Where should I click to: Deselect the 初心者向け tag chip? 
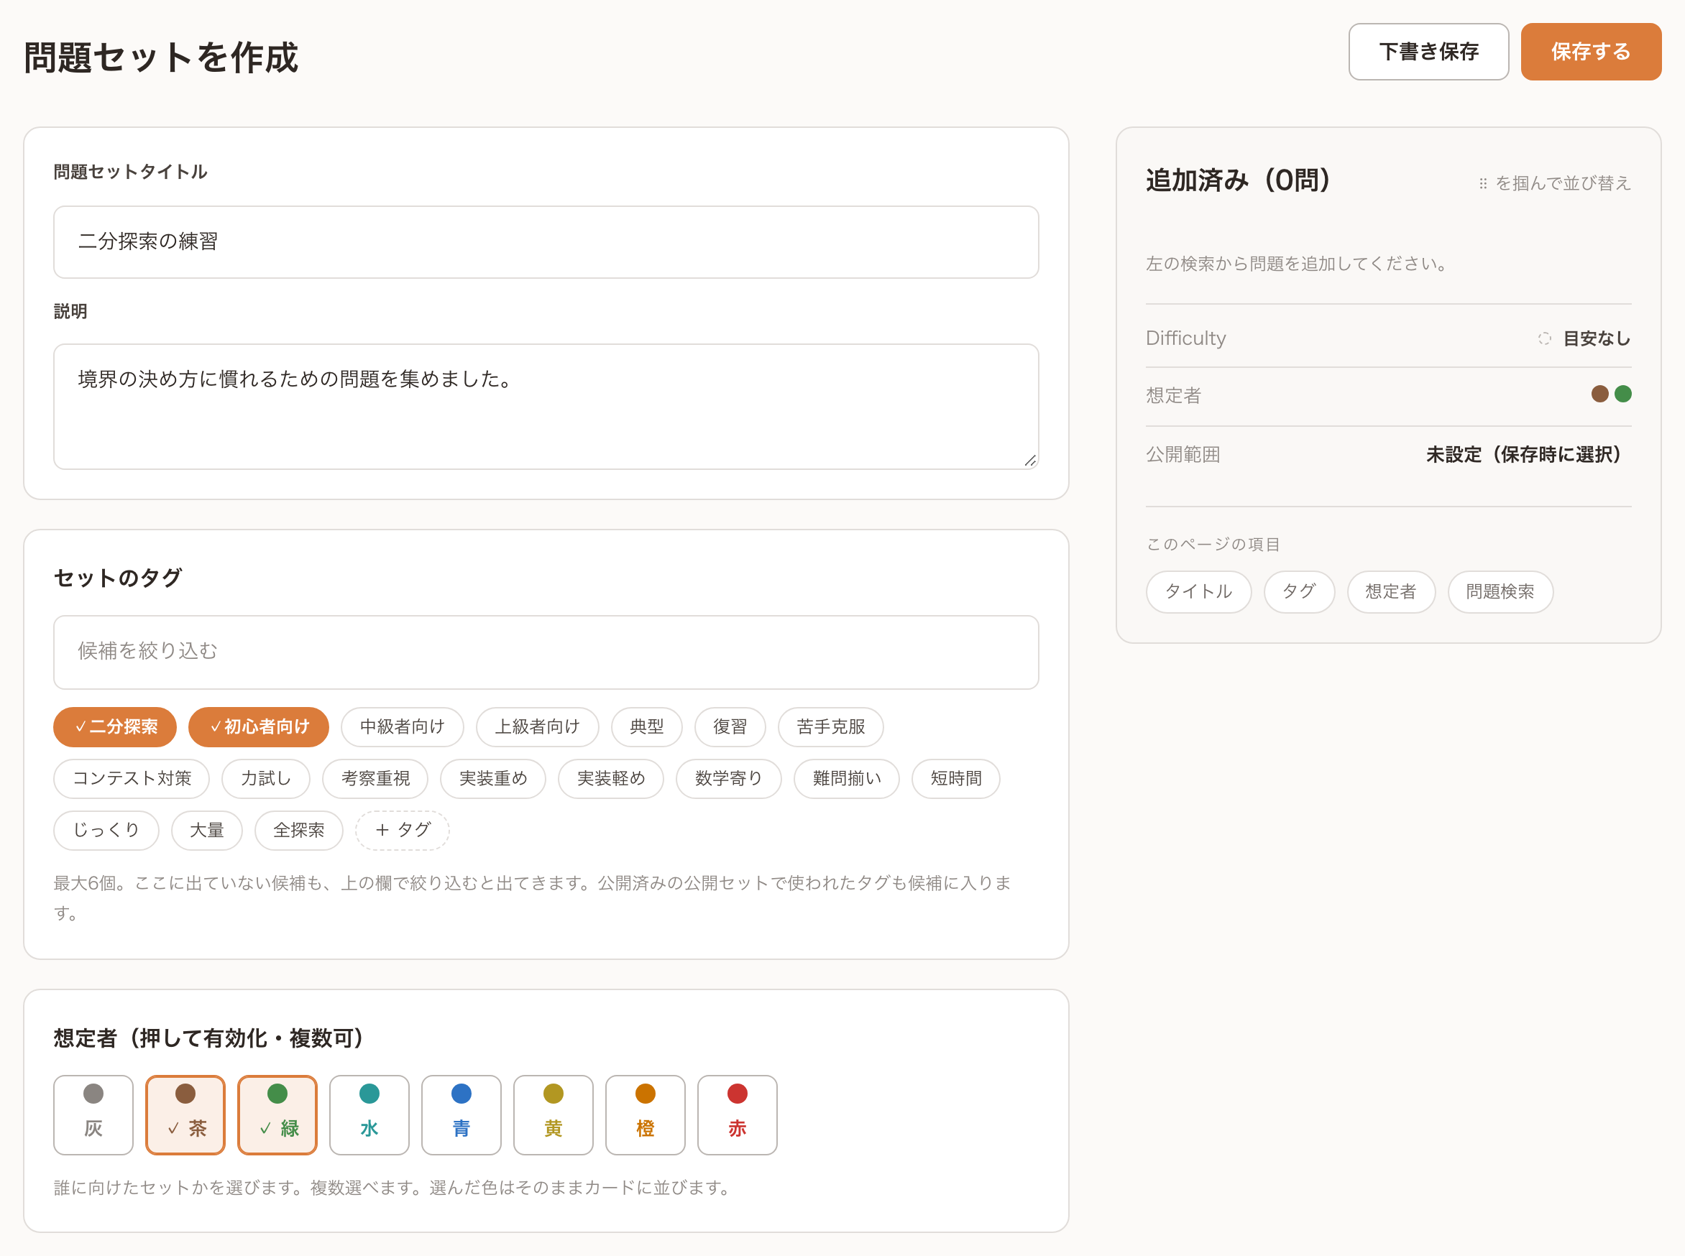(259, 727)
